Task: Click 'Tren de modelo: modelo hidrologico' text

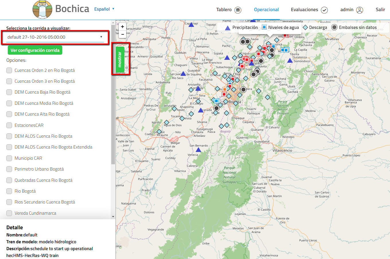Action: (x=41, y=242)
